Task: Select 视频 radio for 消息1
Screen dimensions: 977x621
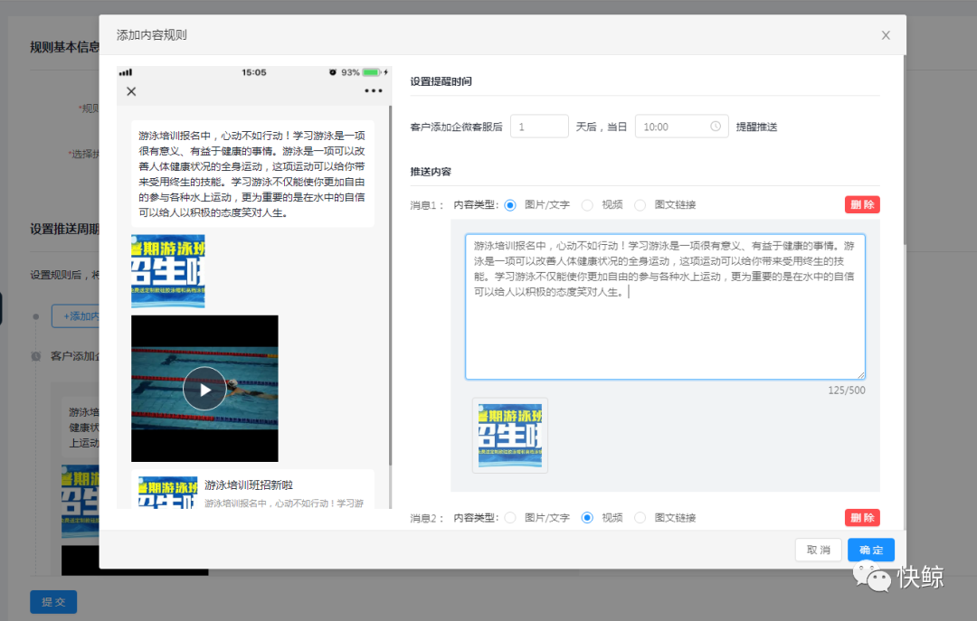Action: click(x=587, y=205)
